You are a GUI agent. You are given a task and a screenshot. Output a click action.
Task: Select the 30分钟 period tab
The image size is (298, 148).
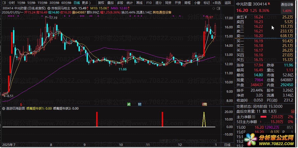[54, 3]
